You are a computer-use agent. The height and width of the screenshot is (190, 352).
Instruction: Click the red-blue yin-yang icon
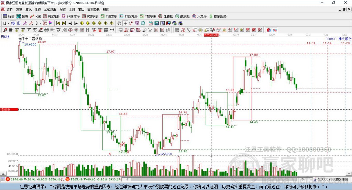269,30
